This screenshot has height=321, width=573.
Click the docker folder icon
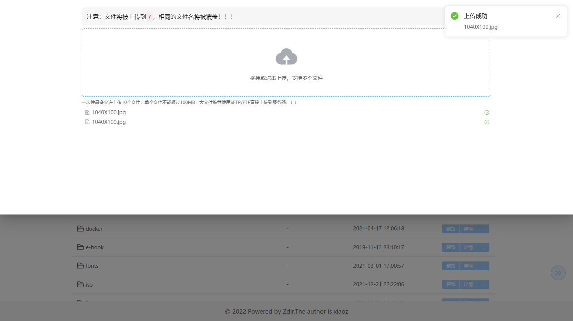[x=81, y=229]
